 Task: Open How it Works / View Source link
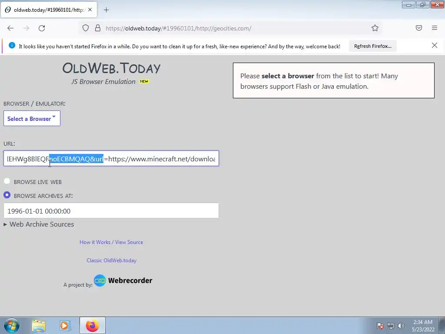[111, 242]
